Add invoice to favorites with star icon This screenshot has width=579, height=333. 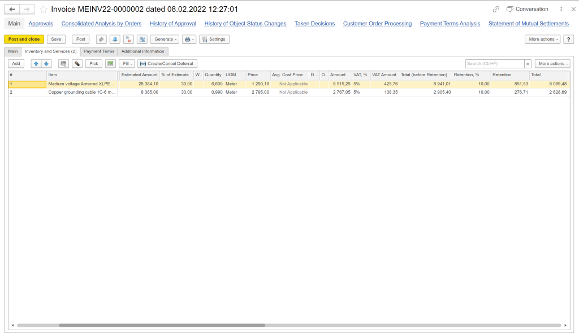(x=43, y=9)
